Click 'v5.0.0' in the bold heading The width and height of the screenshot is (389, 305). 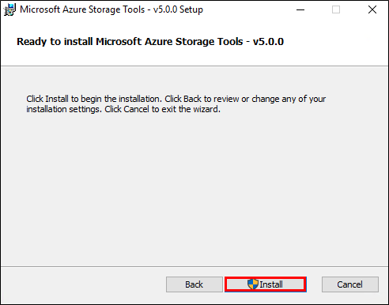coord(268,42)
